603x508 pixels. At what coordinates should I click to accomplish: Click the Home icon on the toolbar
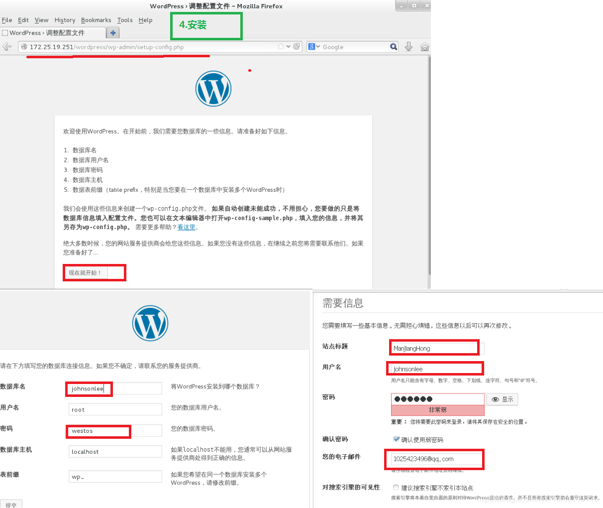point(424,46)
